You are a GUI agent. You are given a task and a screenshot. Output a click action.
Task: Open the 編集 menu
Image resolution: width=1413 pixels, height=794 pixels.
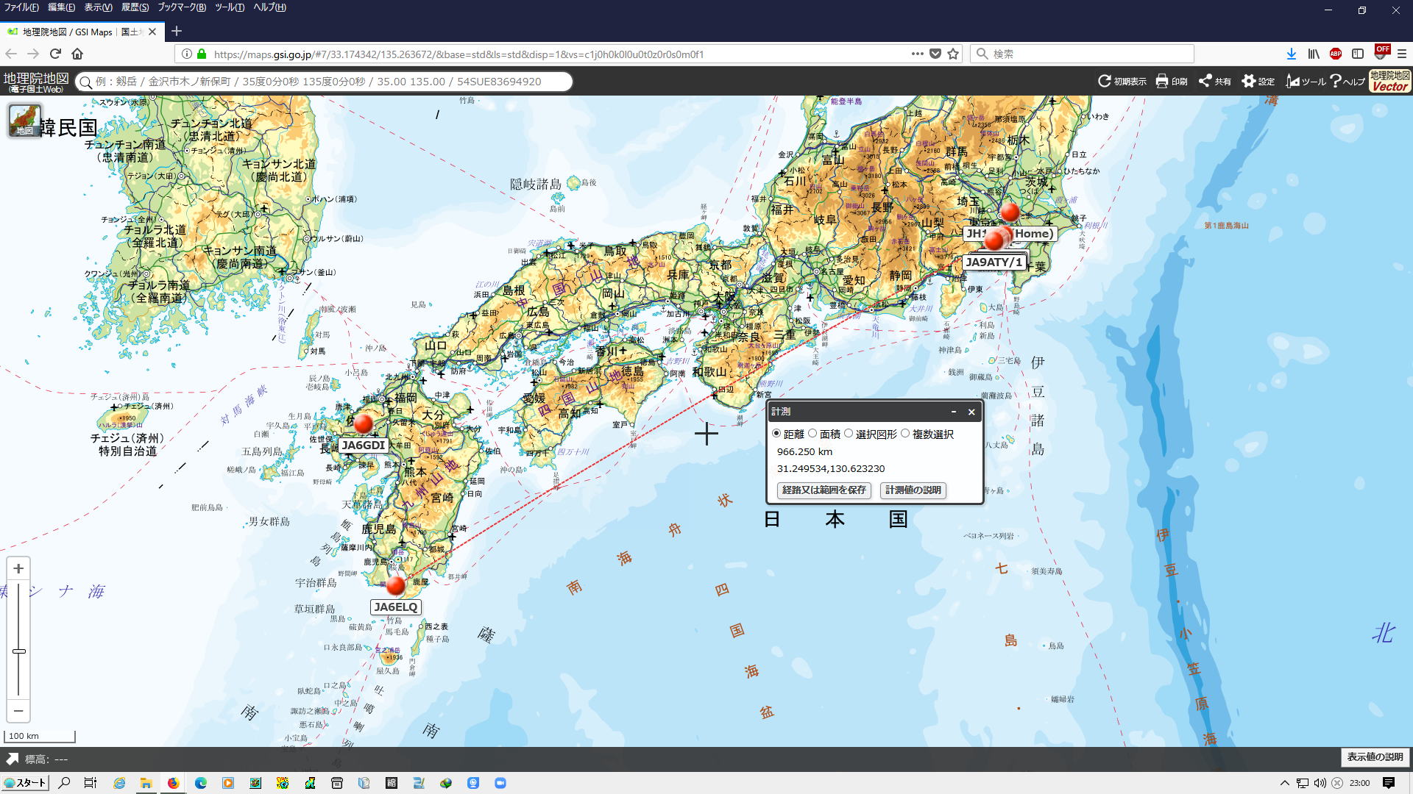[x=61, y=7]
